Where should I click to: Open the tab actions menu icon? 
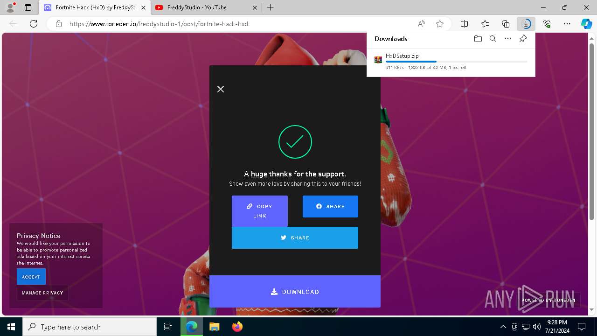point(28,7)
